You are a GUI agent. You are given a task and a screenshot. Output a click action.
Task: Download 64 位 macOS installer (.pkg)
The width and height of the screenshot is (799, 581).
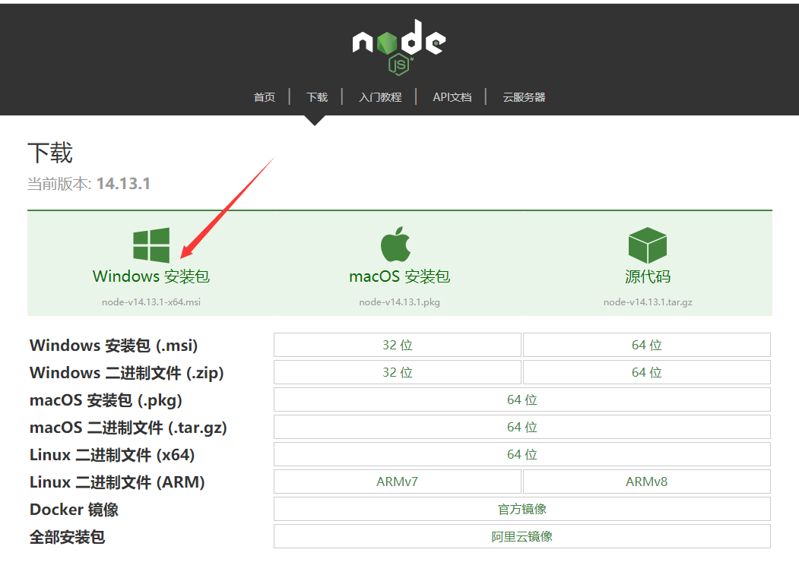522,399
